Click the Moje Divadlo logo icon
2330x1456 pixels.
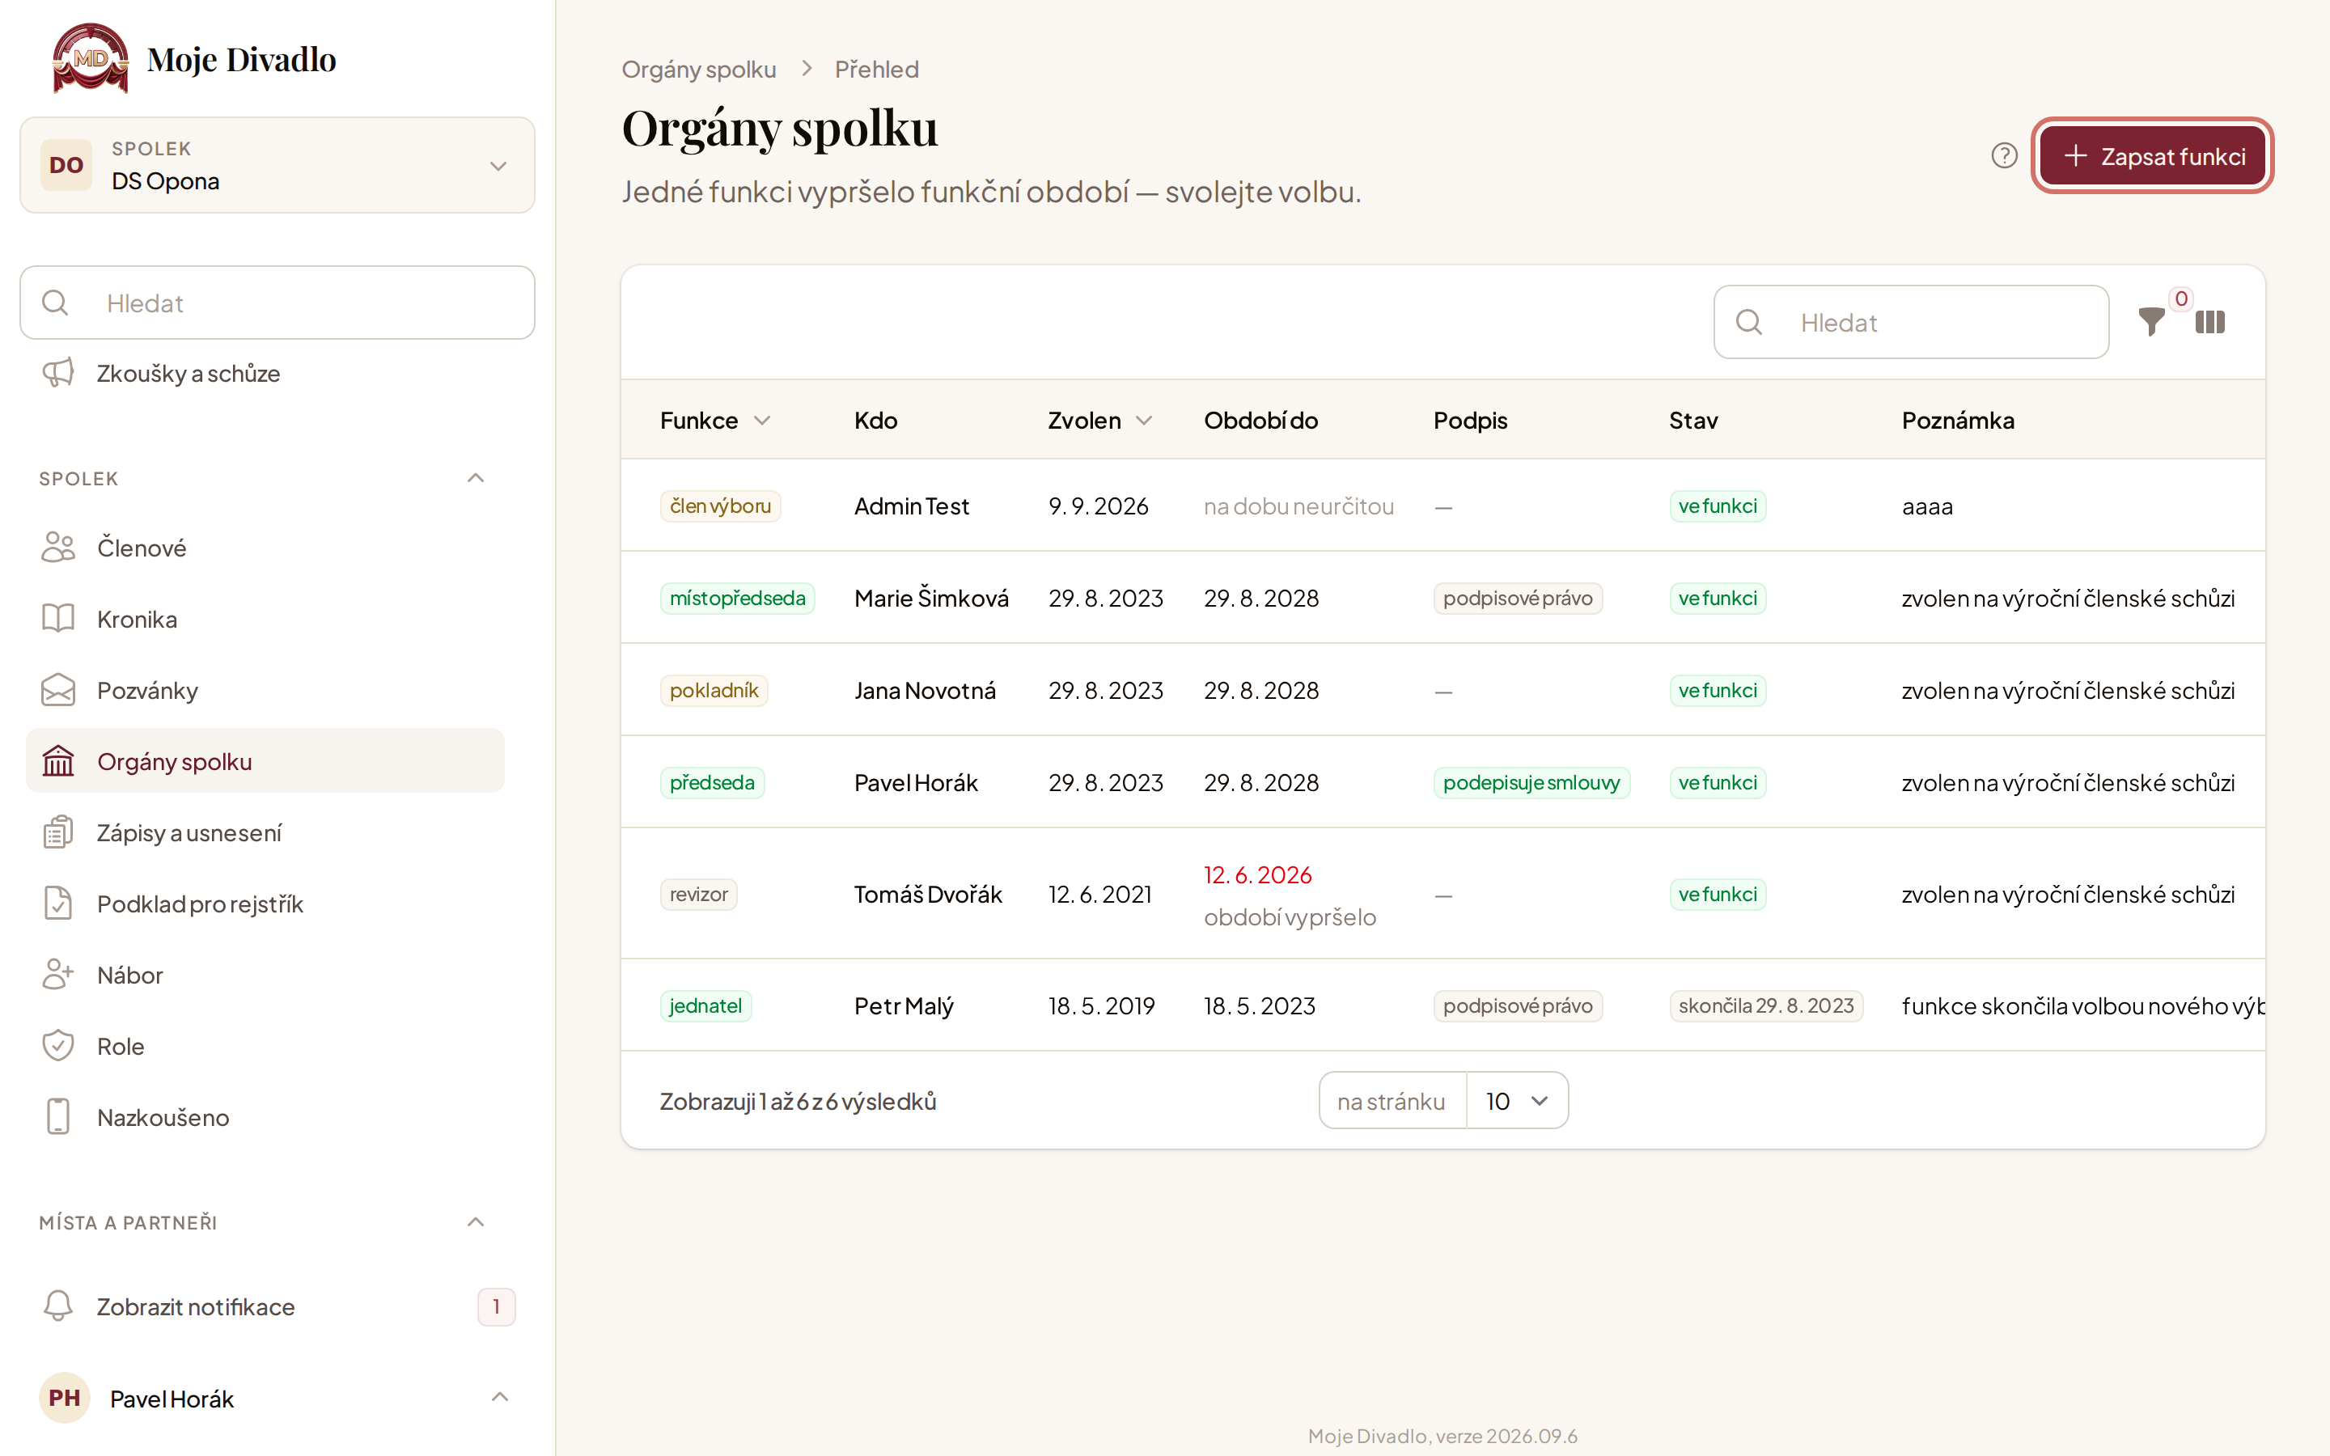click(x=91, y=59)
